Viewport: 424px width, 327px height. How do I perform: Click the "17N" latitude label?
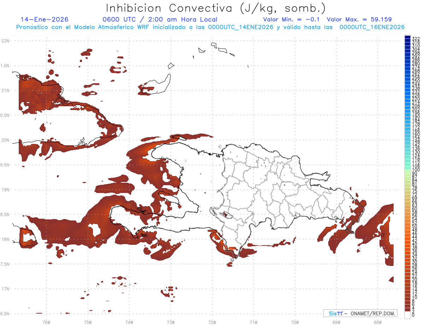(x=6, y=289)
